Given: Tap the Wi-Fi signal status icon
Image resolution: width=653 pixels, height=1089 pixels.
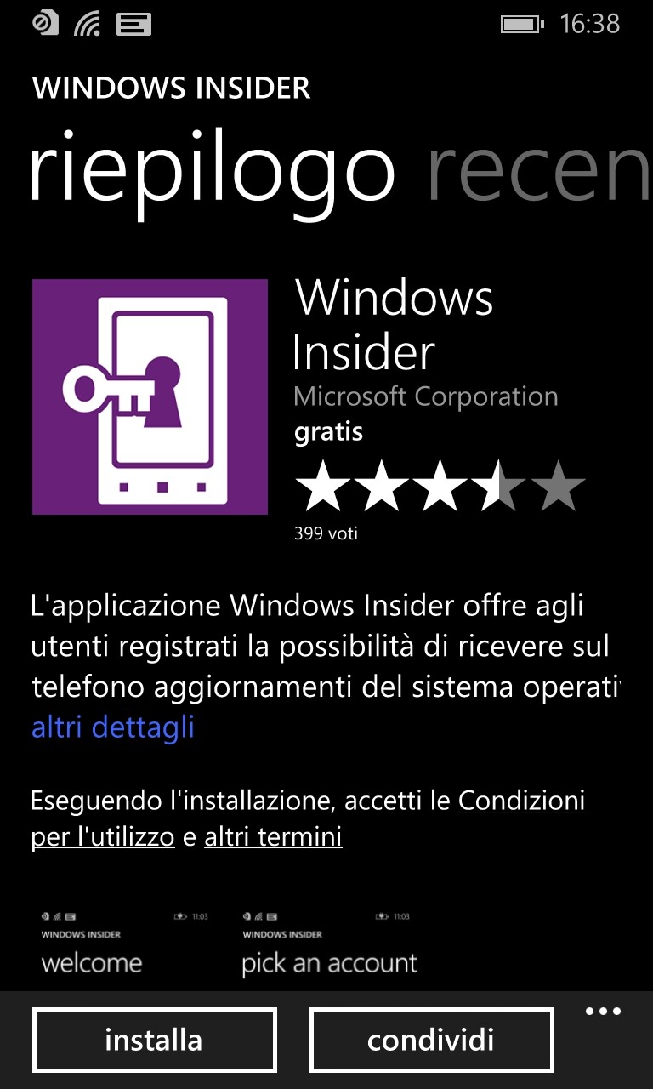Looking at the screenshot, I should [x=87, y=24].
